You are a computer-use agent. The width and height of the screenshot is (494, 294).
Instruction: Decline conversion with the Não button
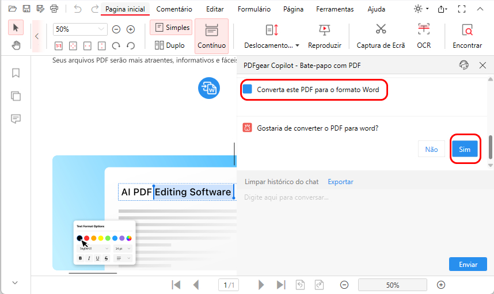pyautogui.click(x=431, y=149)
